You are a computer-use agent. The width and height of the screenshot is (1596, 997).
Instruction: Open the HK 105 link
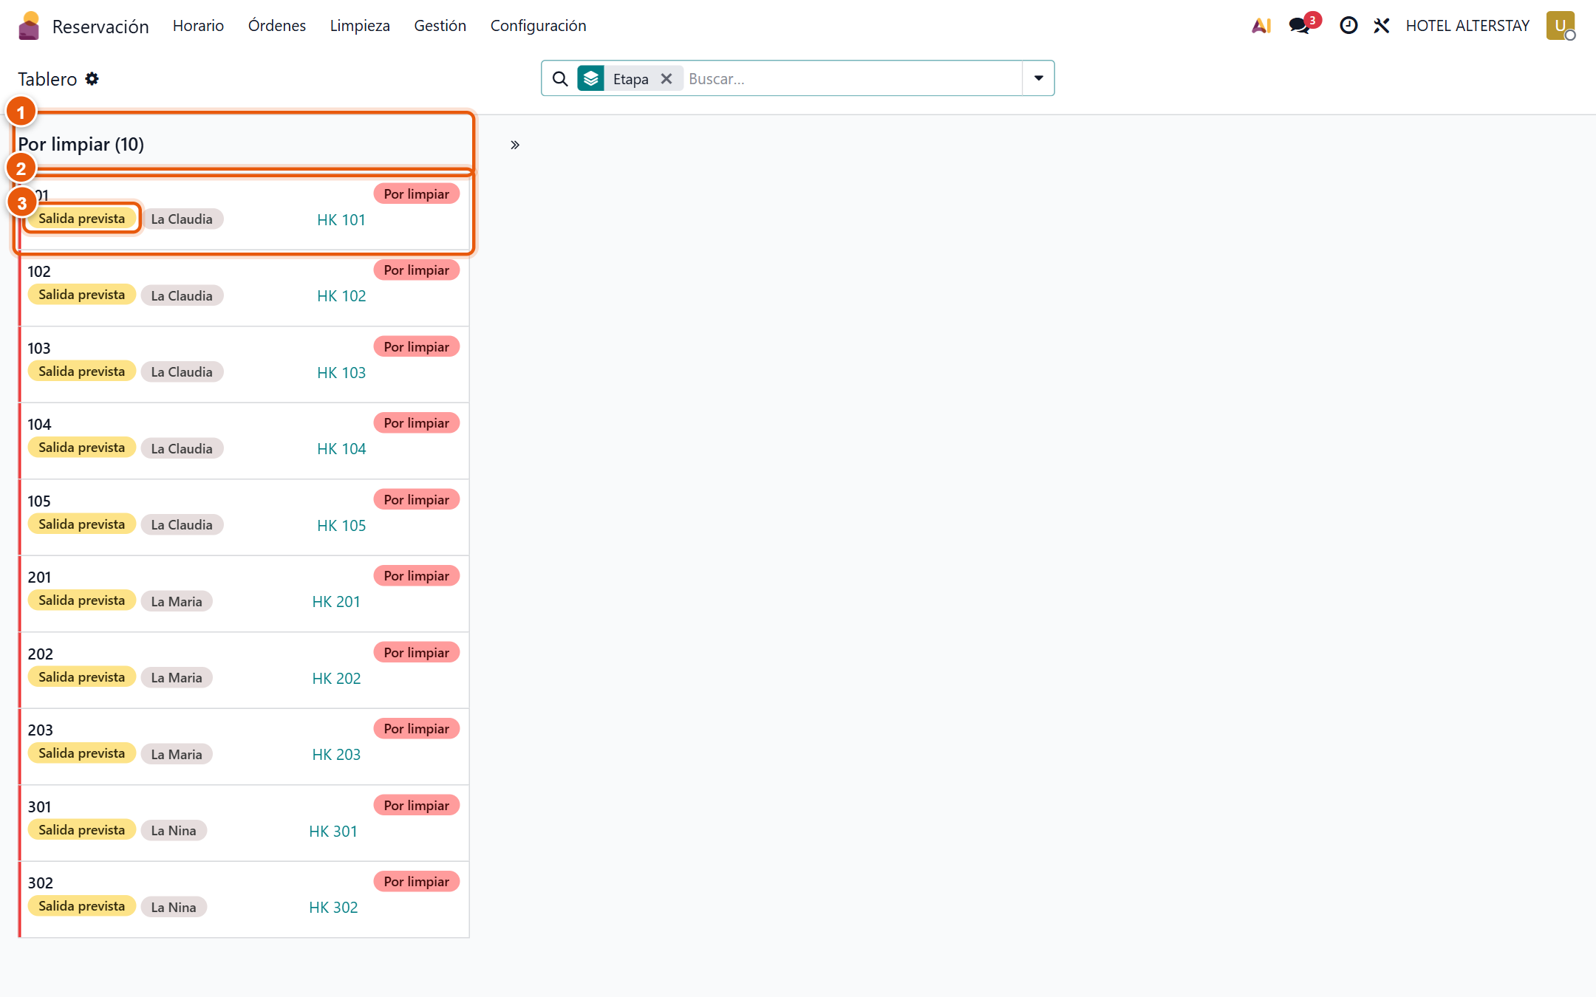click(x=341, y=525)
